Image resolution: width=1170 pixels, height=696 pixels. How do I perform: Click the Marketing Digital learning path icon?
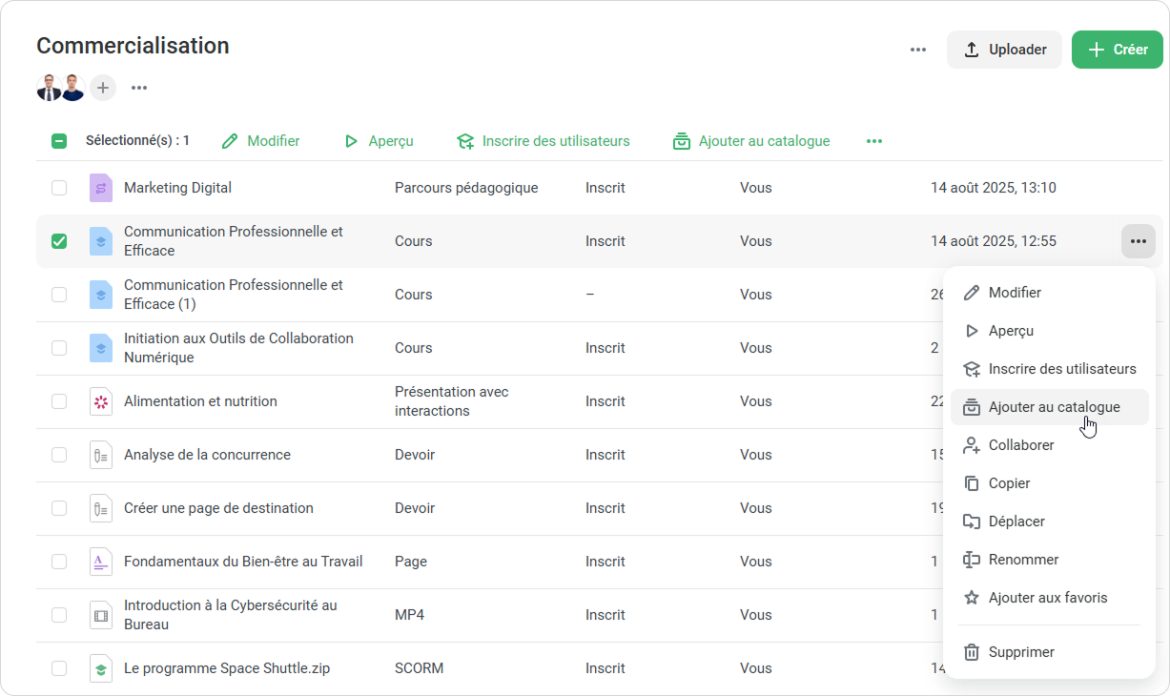(x=101, y=188)
